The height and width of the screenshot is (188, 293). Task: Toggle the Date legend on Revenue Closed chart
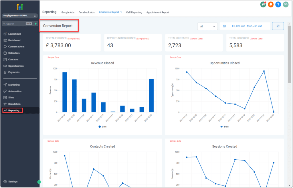102,126
